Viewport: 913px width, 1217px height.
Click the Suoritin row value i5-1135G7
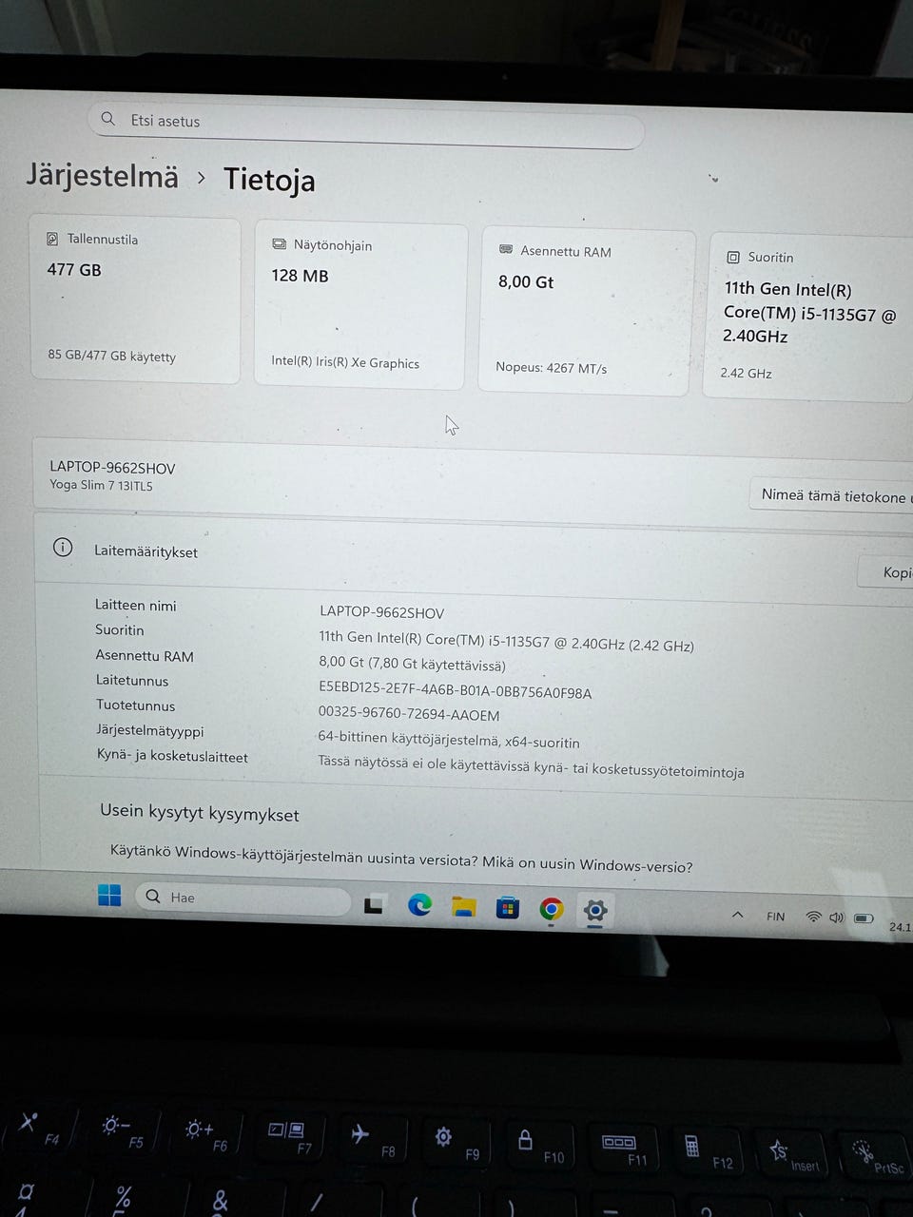506,642
